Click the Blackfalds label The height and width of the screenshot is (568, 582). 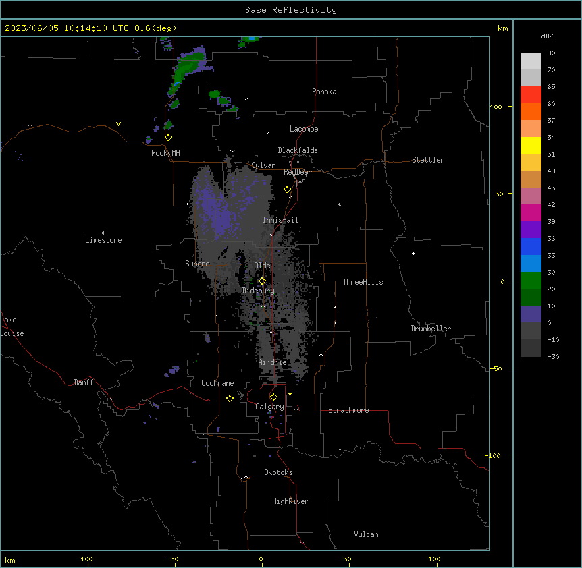[298, 150]
